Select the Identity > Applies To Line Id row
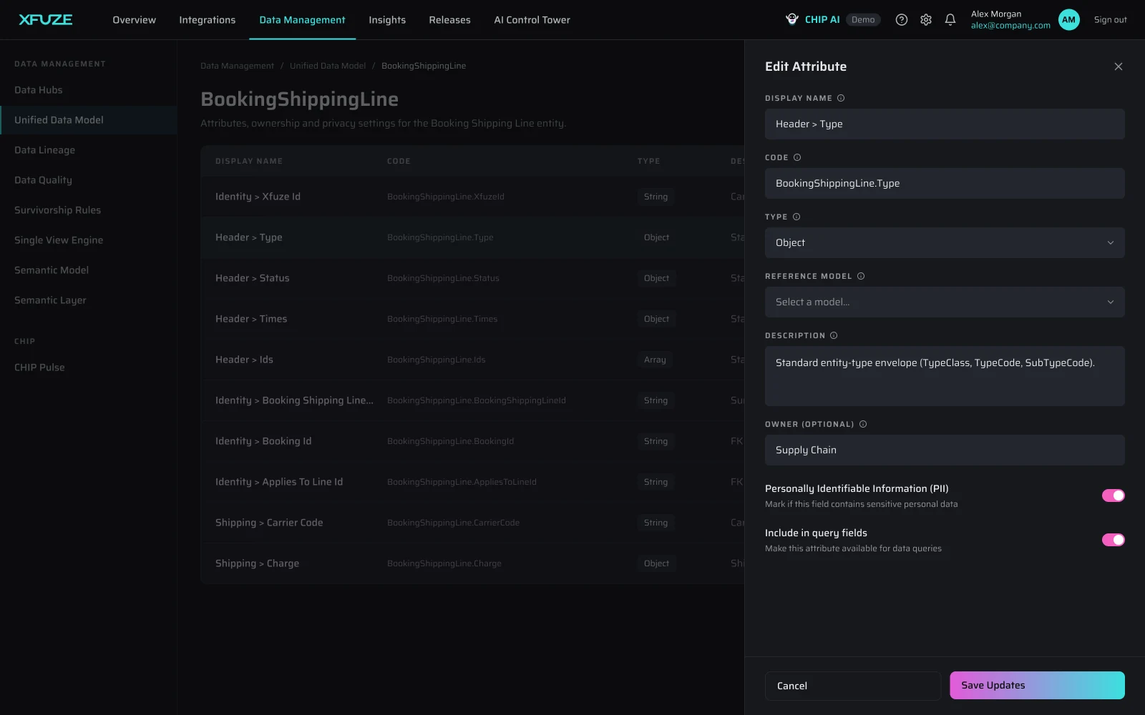The image size is (1145, 715). click(472, 482)
